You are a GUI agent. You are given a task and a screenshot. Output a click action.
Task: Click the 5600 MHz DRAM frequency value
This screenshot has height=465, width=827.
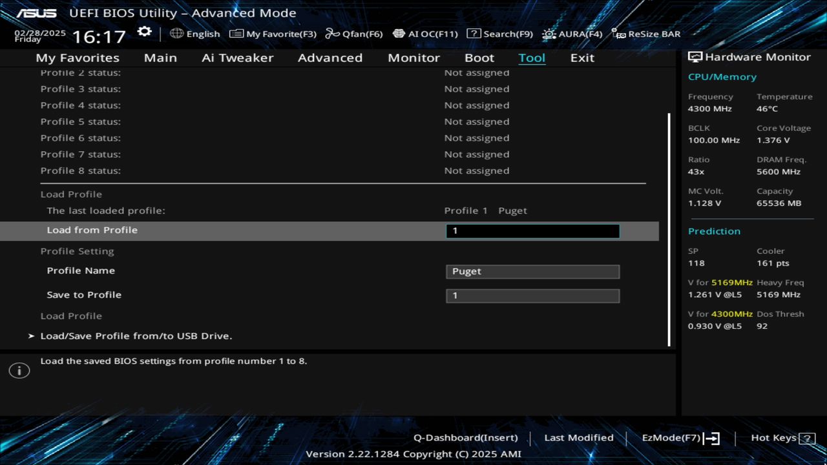coord(779,172)
